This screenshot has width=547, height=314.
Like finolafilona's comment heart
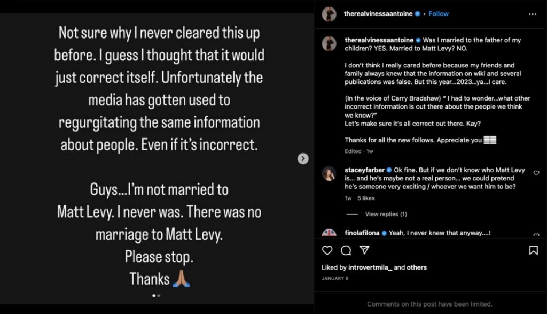click(536, 235)
